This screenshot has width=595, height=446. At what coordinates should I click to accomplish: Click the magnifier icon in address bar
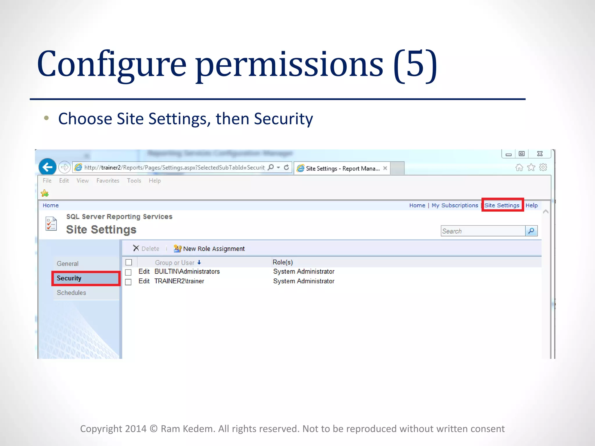tap(271, 167)
